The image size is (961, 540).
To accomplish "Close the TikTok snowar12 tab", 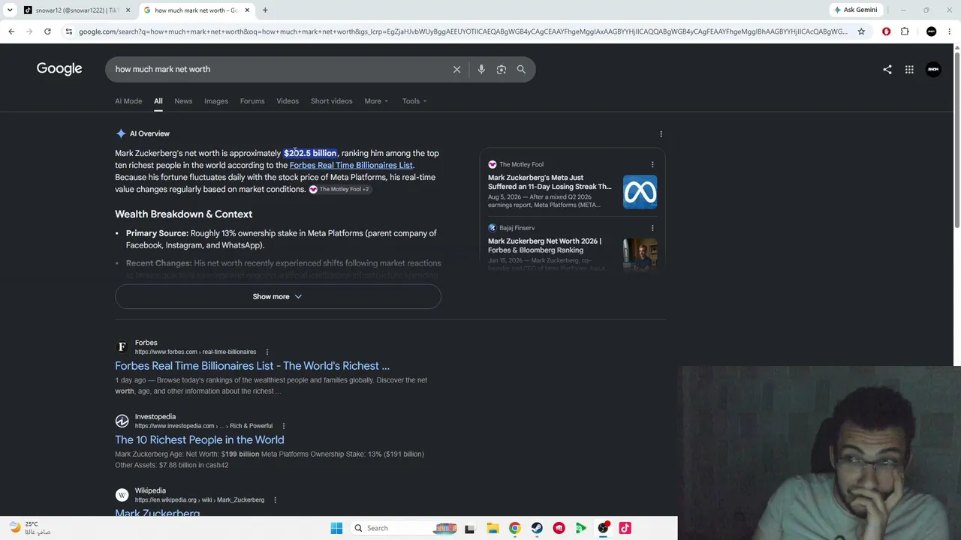I will (x=128, y=10).
